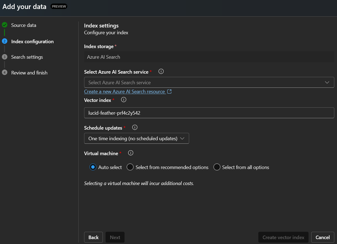Click the step 2 circle for Index configuration

point(5,41)
